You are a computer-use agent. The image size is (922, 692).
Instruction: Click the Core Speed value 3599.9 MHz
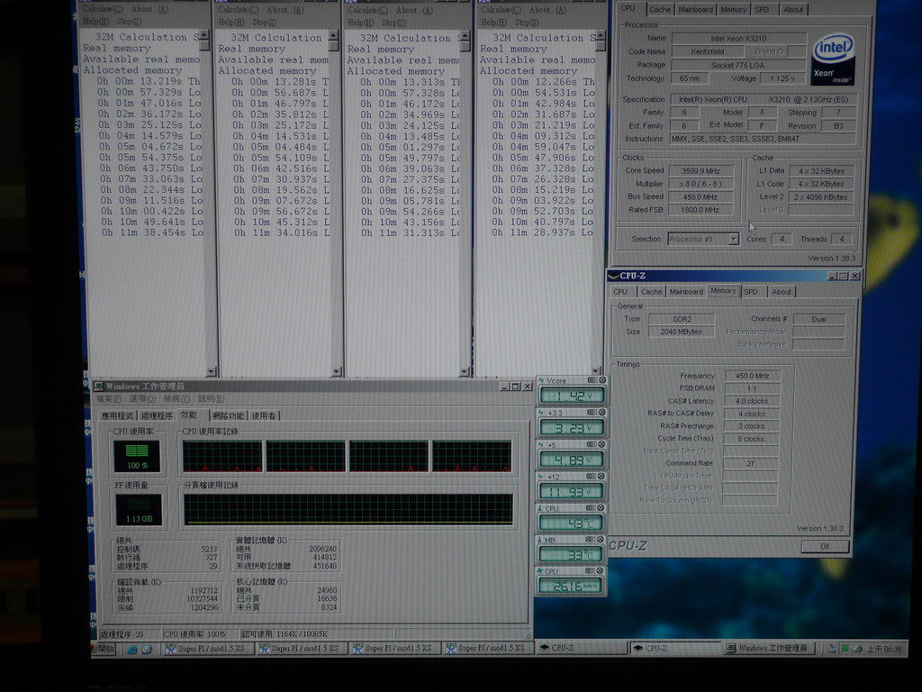(x=701, y=171)
